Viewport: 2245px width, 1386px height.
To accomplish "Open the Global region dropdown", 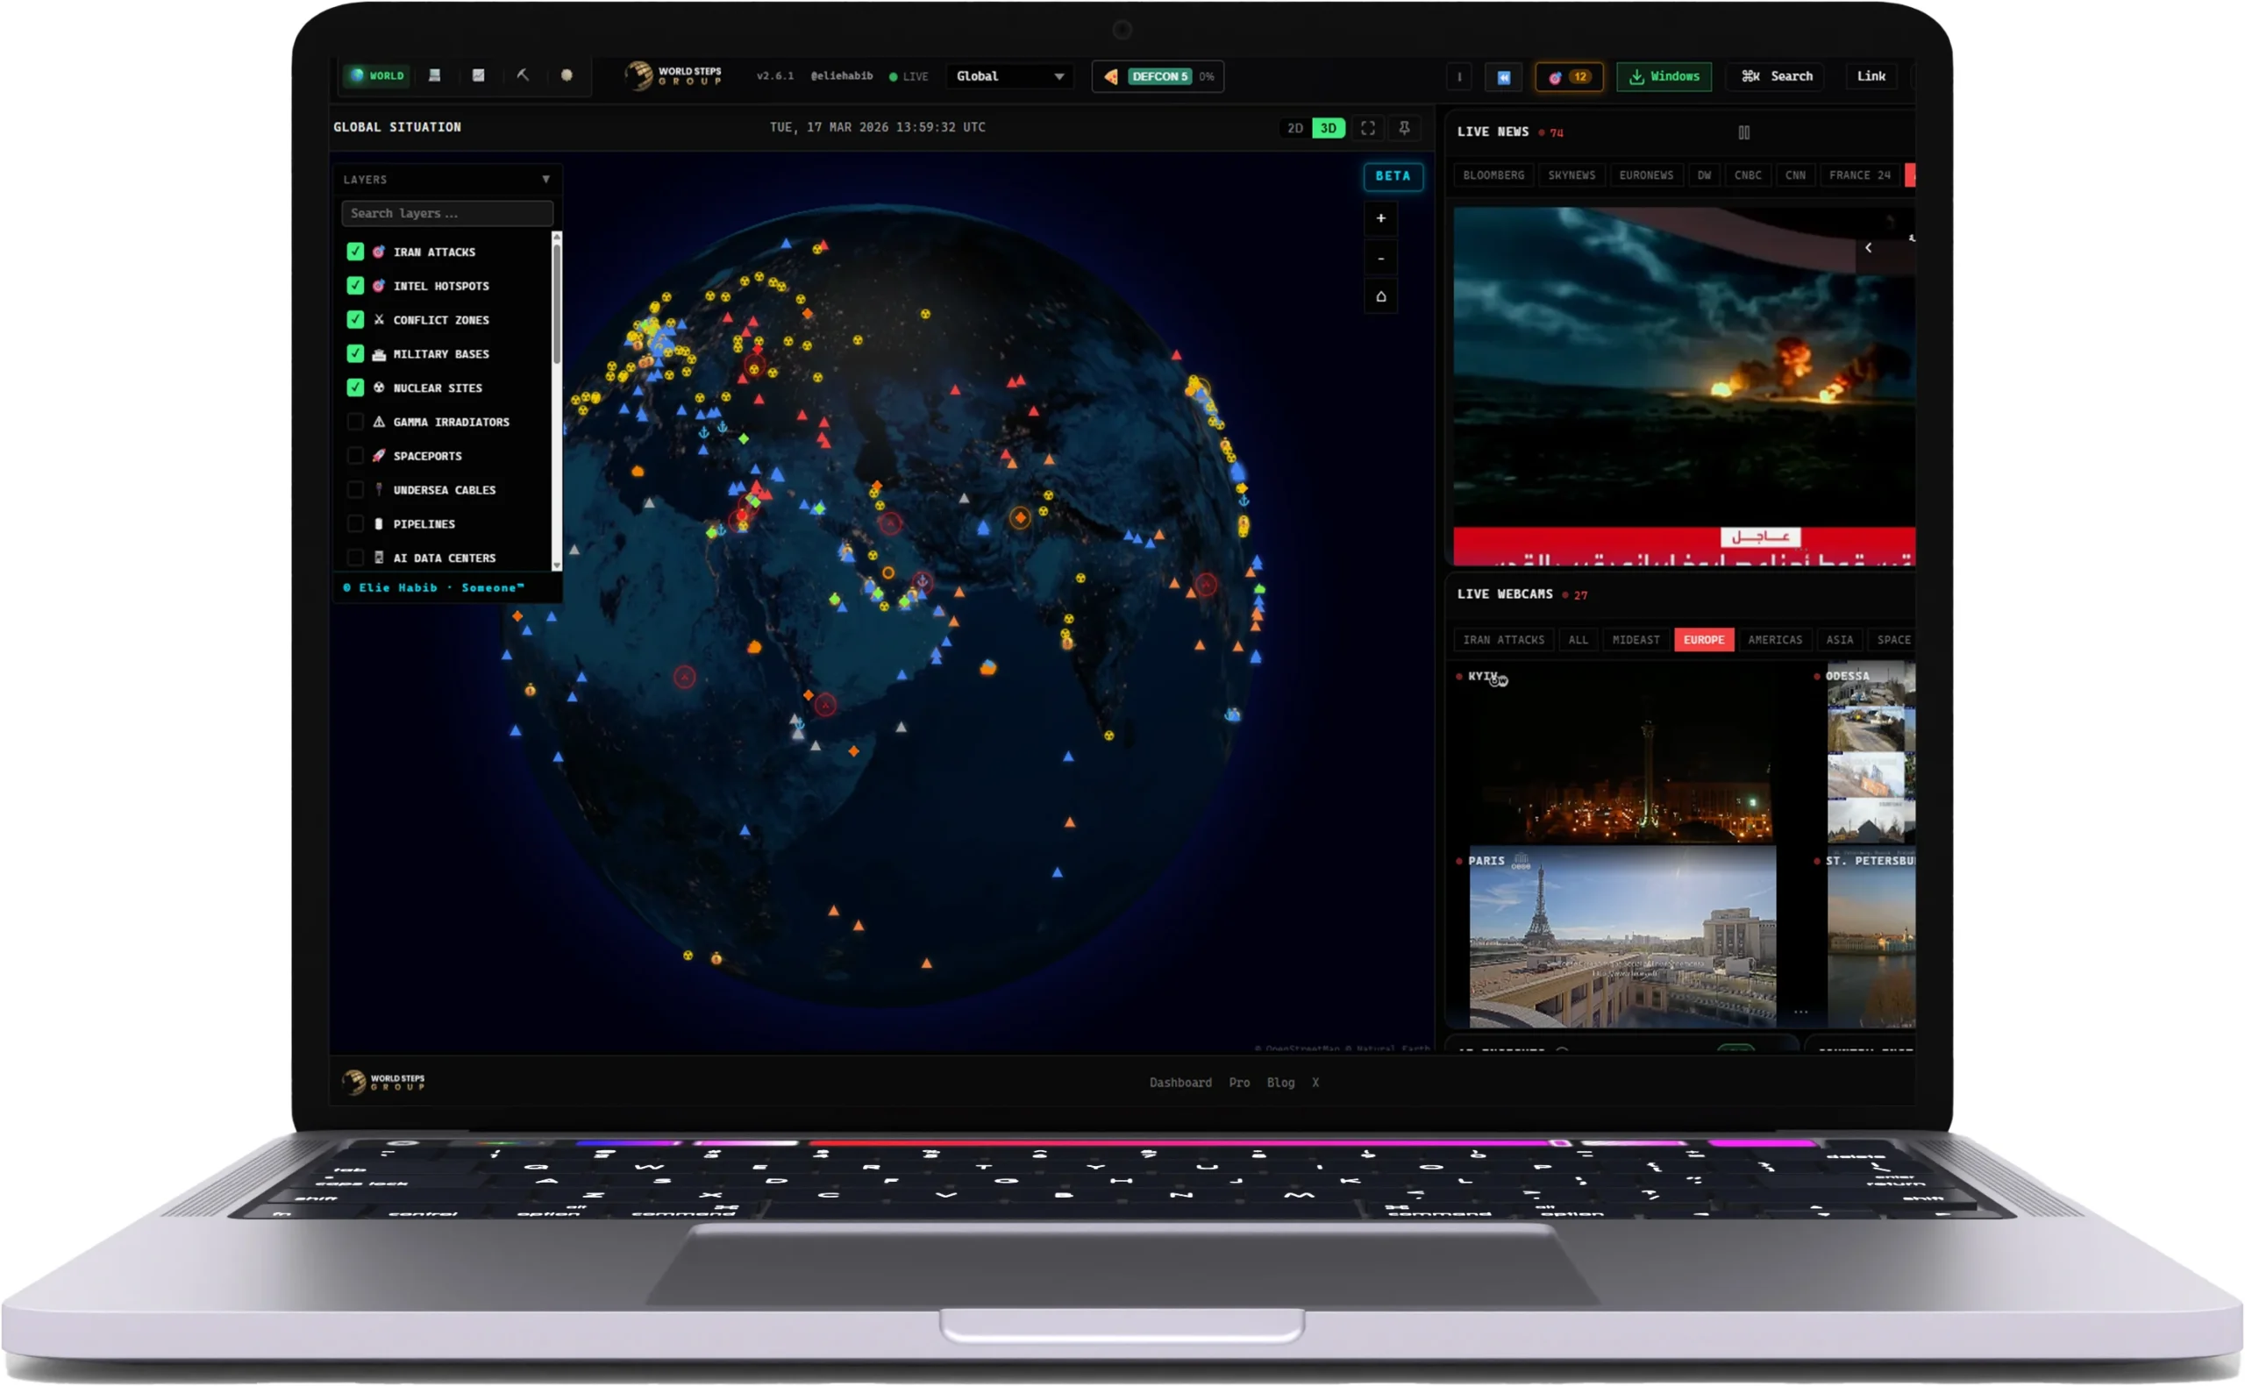I will [x=1009, y=76].
